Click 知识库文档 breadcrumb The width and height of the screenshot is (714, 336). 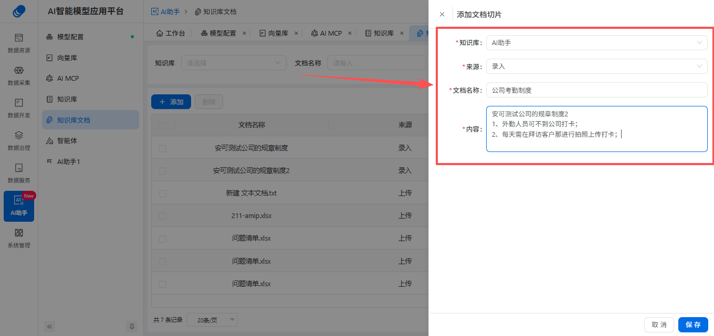coord(215,11)
